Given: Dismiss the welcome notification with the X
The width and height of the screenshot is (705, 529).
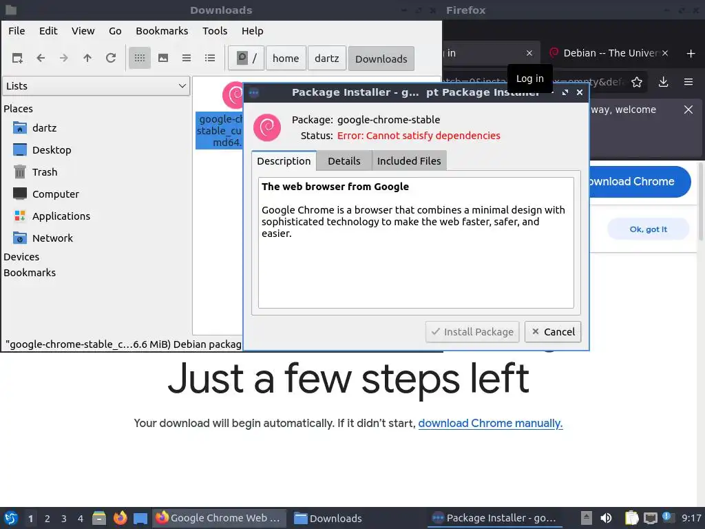Looking at the screenshot, I should [688, 110].
